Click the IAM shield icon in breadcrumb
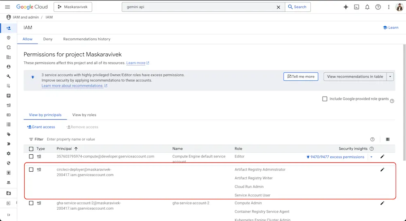This screenshot has height=221, width=406. coord(9,17)
